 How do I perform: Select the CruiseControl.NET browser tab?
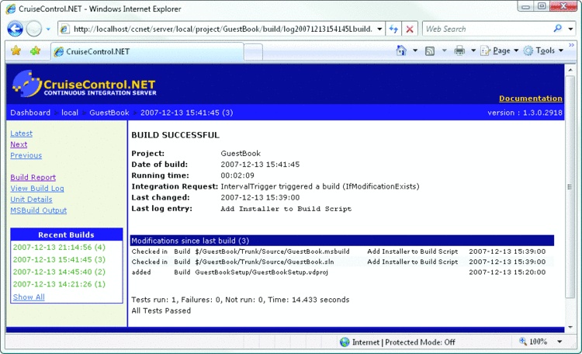click(x=147, y=52)
